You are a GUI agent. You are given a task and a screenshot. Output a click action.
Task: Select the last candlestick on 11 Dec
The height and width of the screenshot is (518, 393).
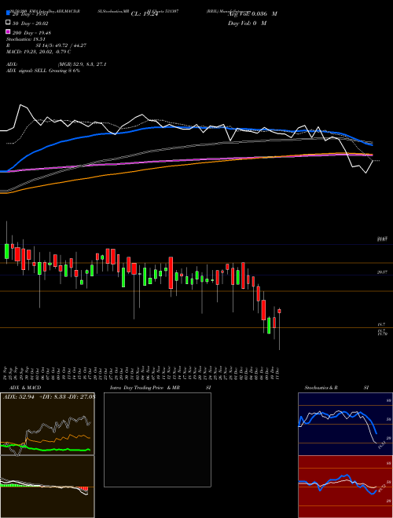tap(280, 312)
